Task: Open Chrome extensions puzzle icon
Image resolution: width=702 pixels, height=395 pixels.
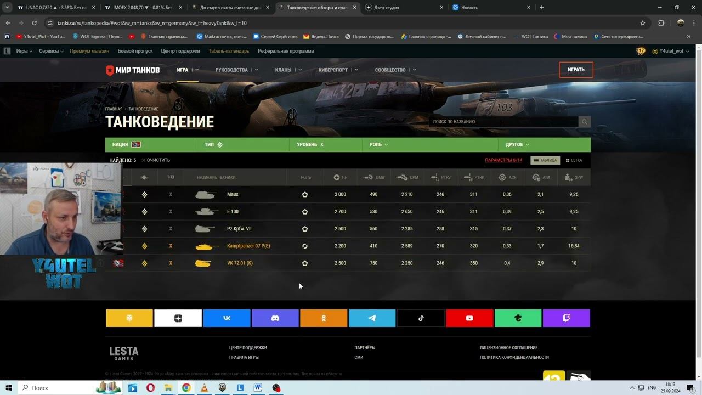Action: click(x=661, y=23)
